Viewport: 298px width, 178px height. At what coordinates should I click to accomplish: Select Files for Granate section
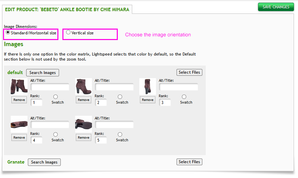pos(189,162)
